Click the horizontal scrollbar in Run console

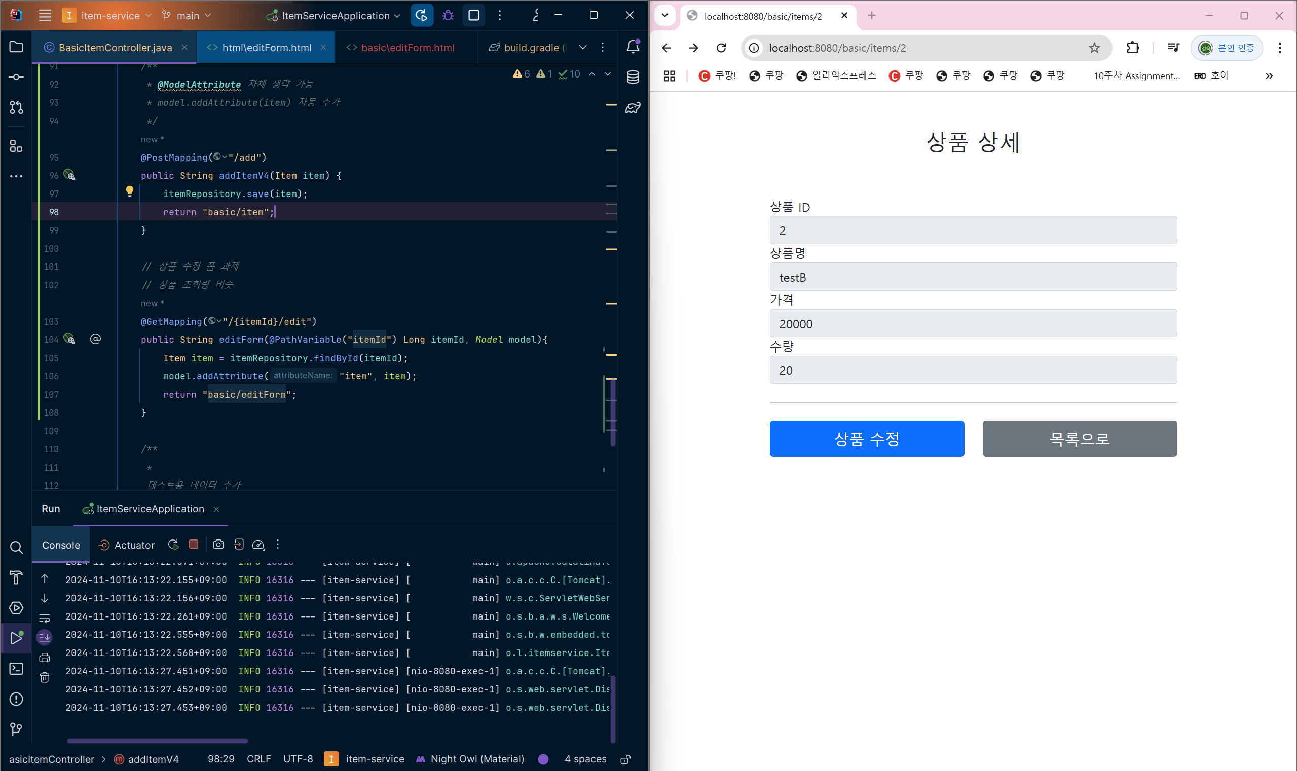[x=158, y=740]
